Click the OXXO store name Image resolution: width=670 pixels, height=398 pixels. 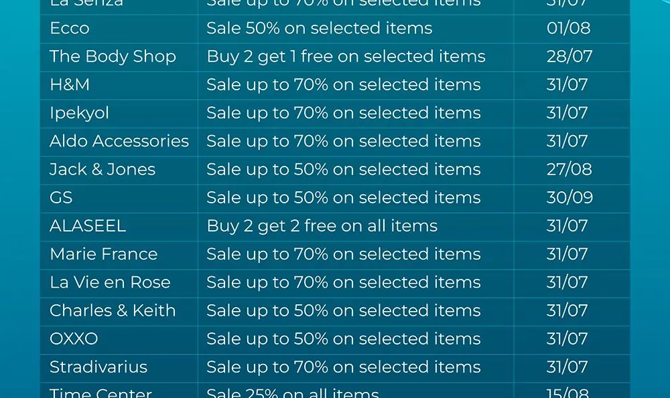coord(74,338)
